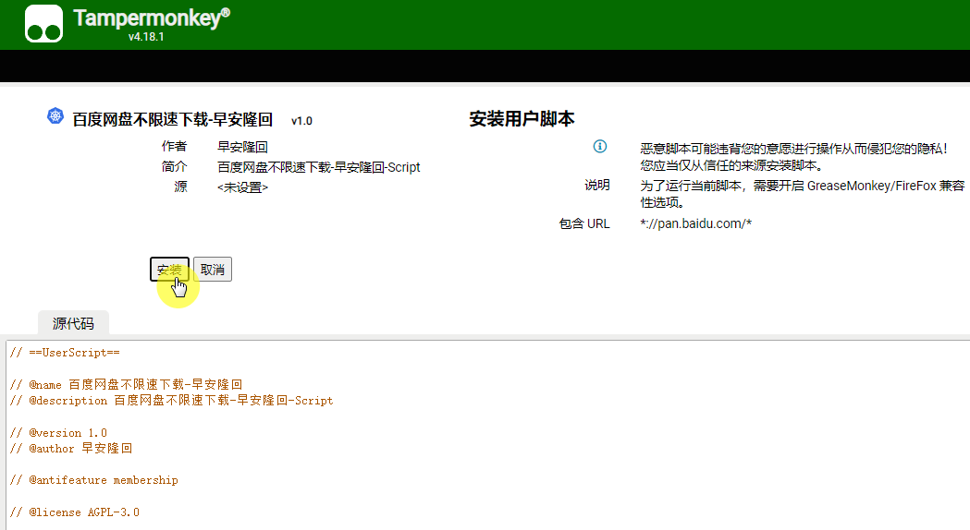Click the @antifeature membership code line
Image resolution: width=970 pixels, height=530 pixels.
[x=93, y=480]
